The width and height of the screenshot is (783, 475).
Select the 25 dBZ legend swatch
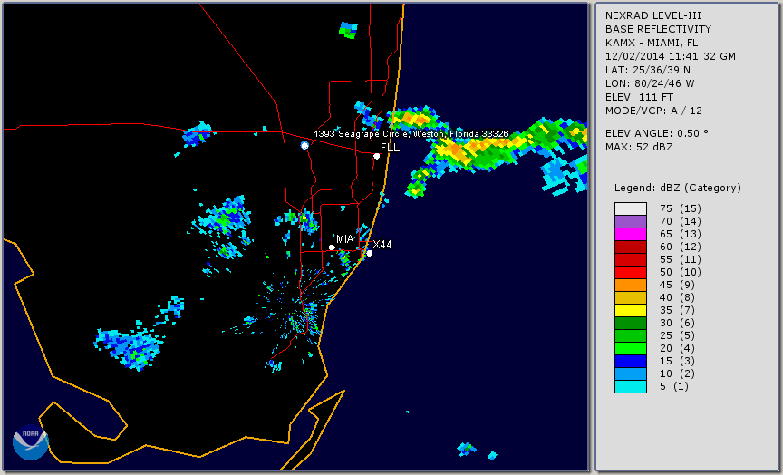(631, 335)
